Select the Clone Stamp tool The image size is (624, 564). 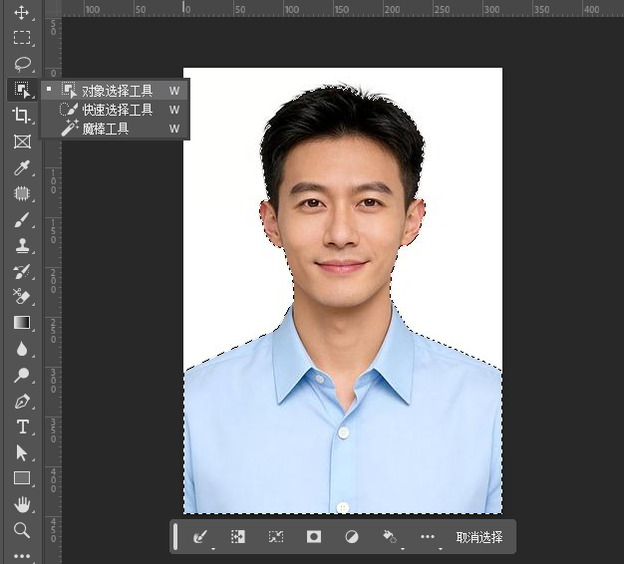click(x=22, y=245)
